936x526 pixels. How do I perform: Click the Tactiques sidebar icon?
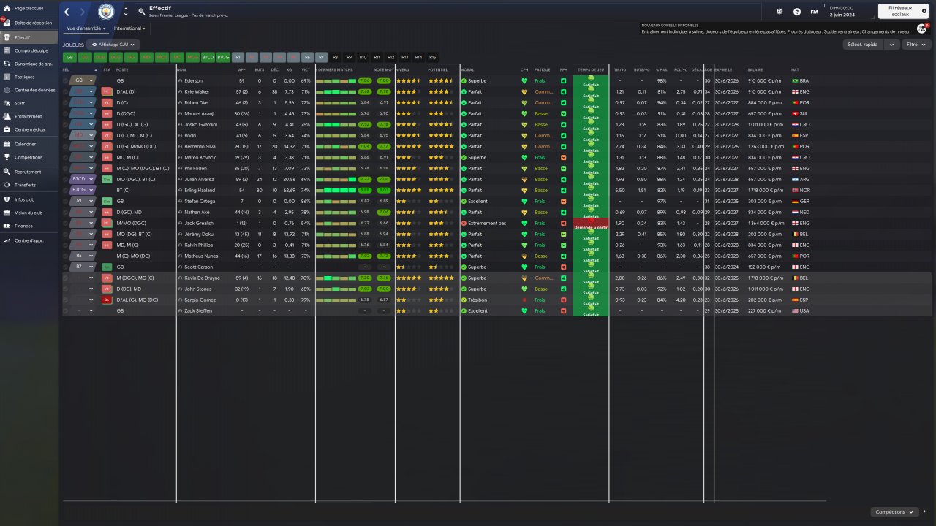coord(7,77)
